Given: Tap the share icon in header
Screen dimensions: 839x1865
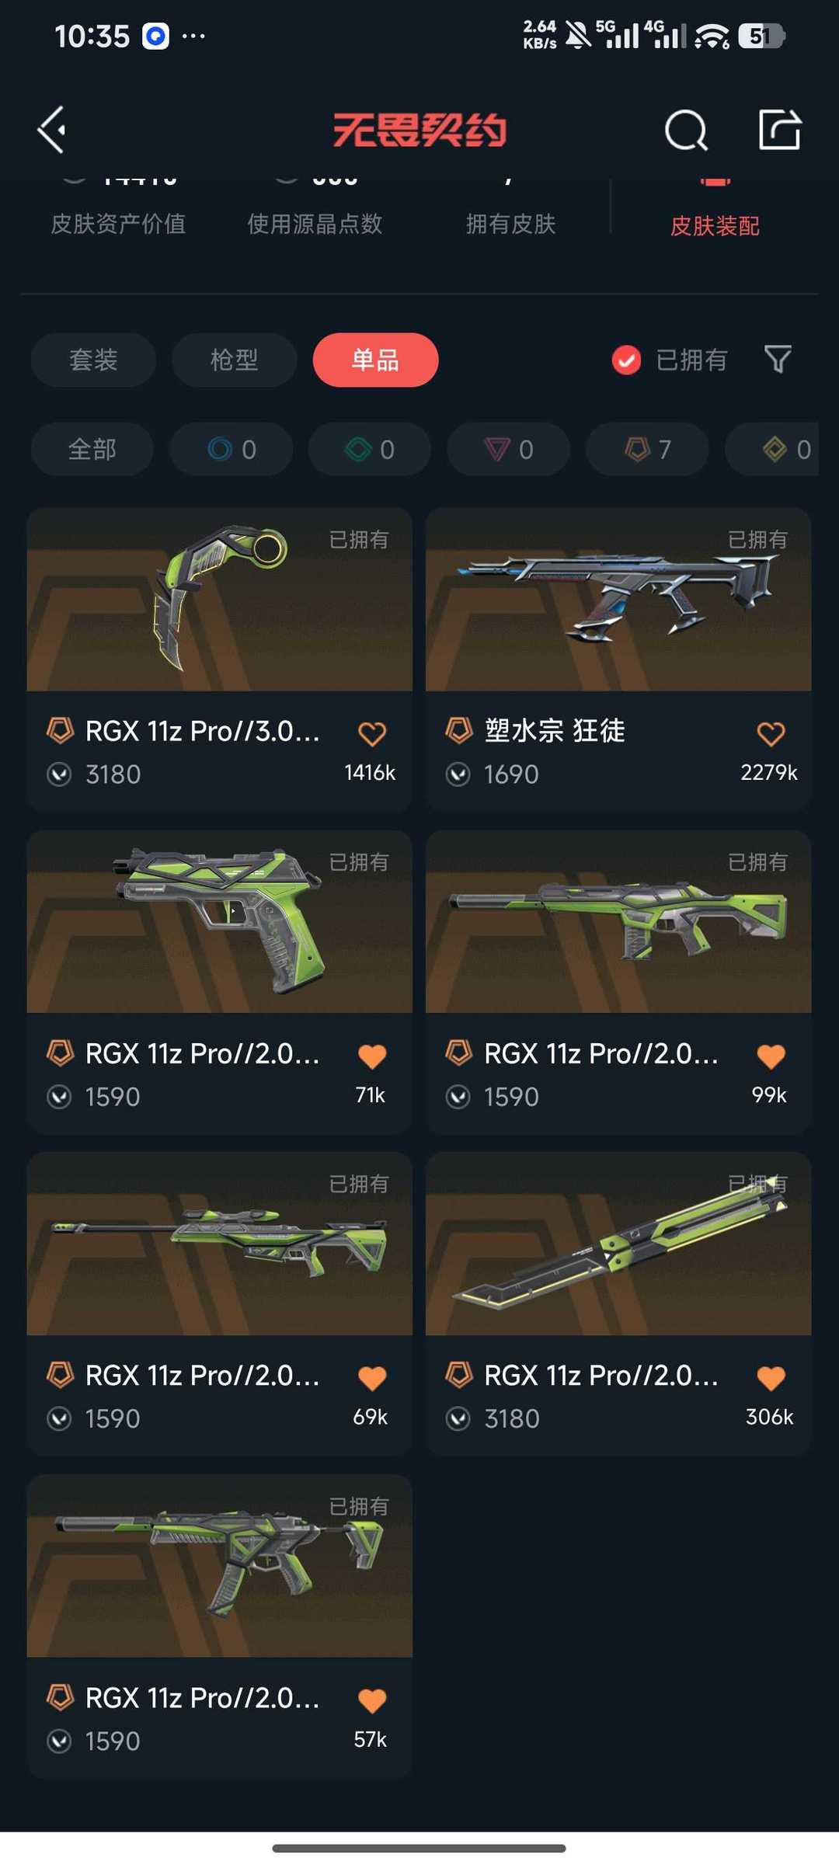Looking at the screenshot, I should pyautogui.click(x=779, y=129).
